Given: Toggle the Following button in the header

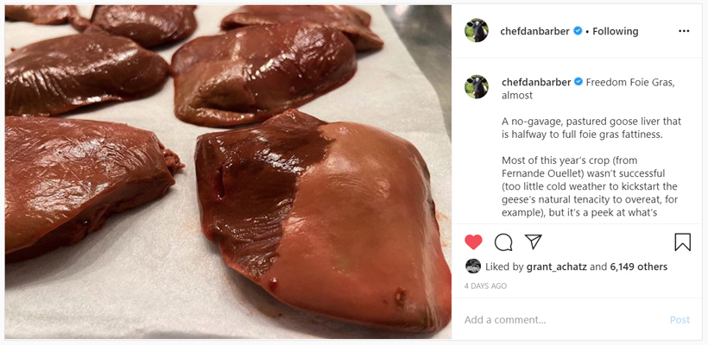Looking at the screenshot, I should [x=615, y=31].
